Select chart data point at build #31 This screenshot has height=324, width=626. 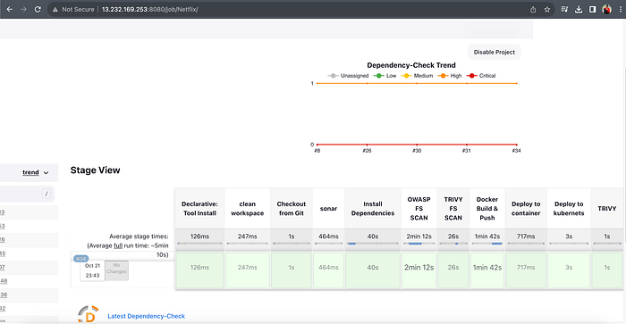tap(467, 145)
